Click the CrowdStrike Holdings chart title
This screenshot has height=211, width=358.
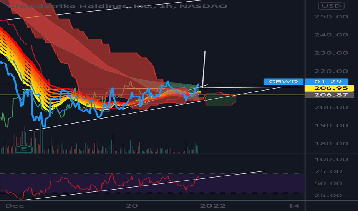coord(118,6)
